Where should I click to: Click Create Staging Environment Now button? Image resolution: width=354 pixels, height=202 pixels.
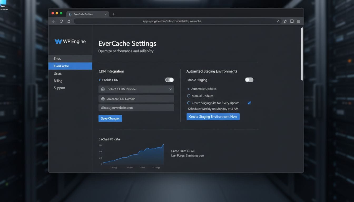coord(213,117)
